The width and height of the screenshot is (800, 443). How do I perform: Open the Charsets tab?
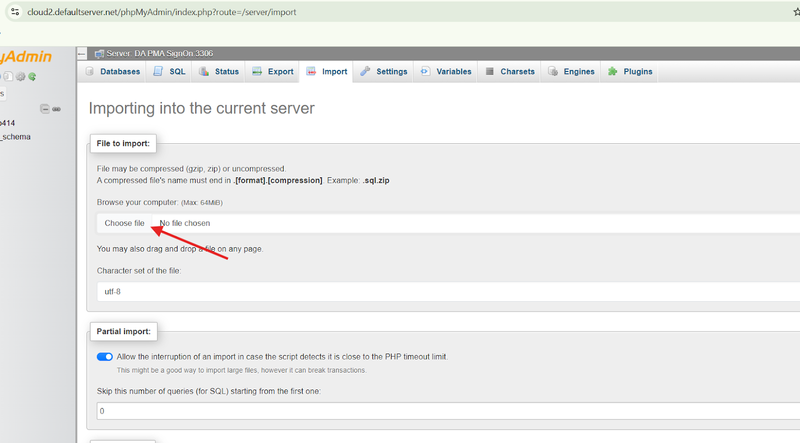tap(509, 71)
